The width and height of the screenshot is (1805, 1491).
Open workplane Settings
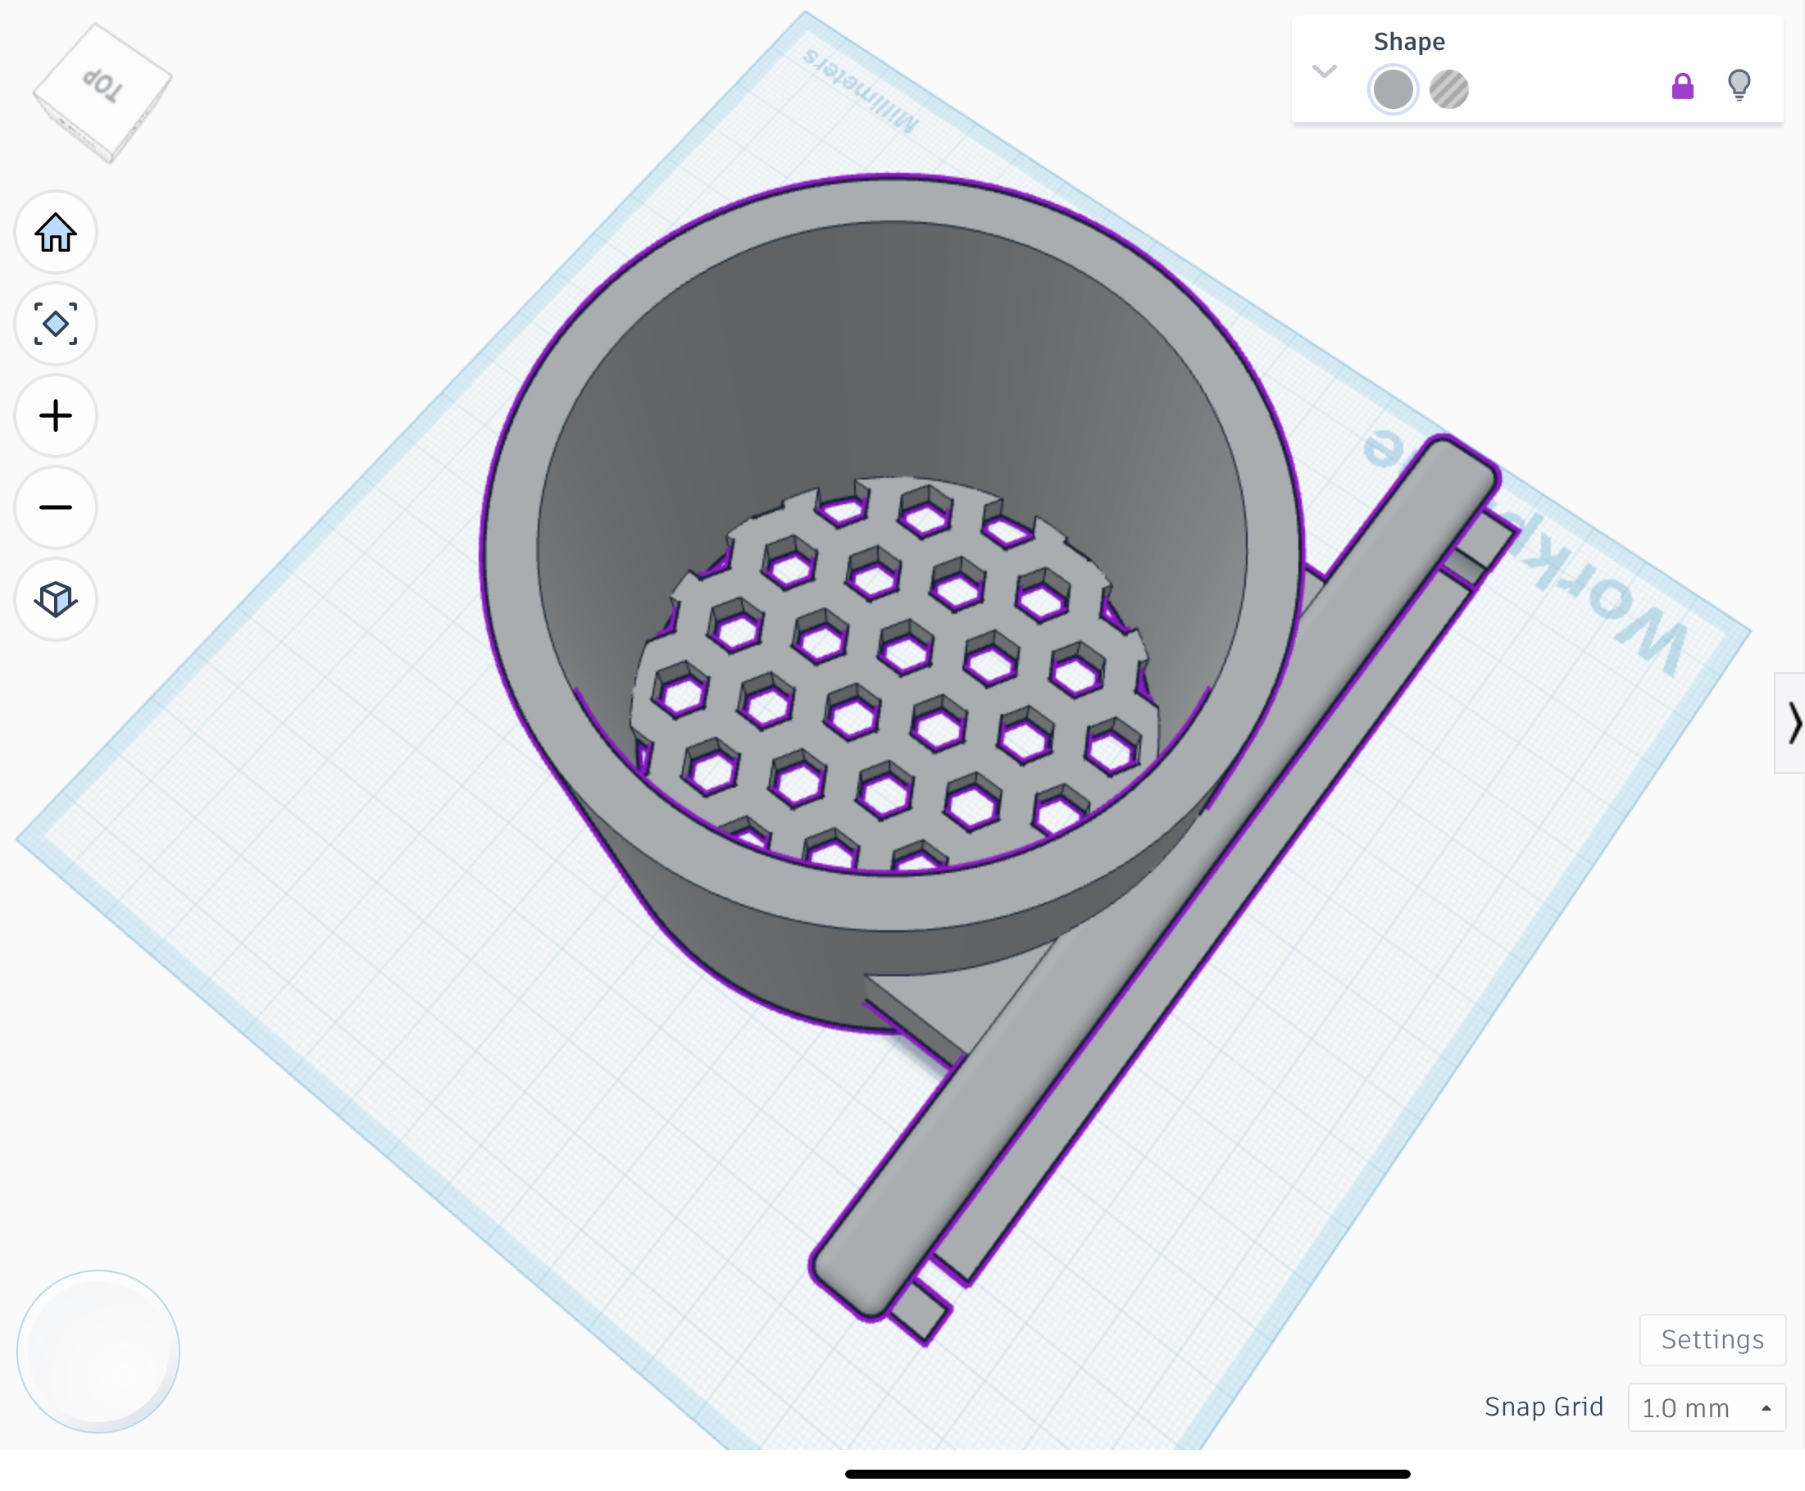pos(1712,1339)
